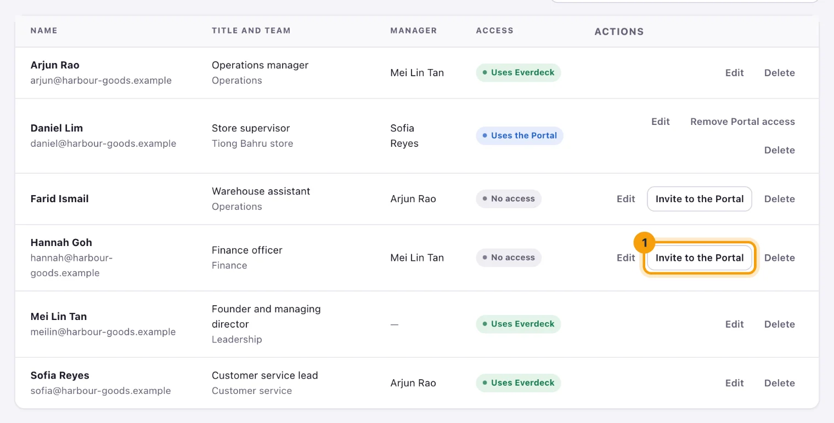Select the name Hannah Goh

(x=61, y=243)
